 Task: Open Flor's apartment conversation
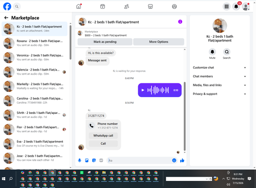(x=34, y=129)
